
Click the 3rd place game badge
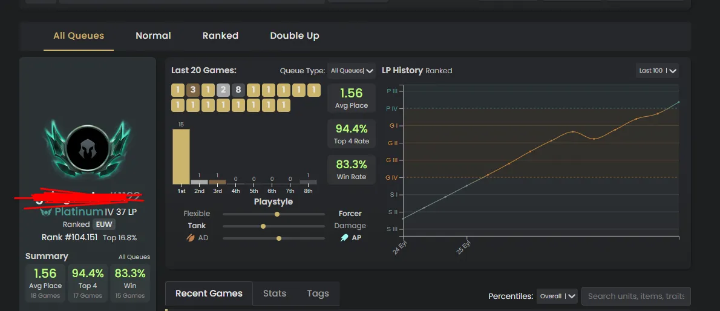coord(193,90)
